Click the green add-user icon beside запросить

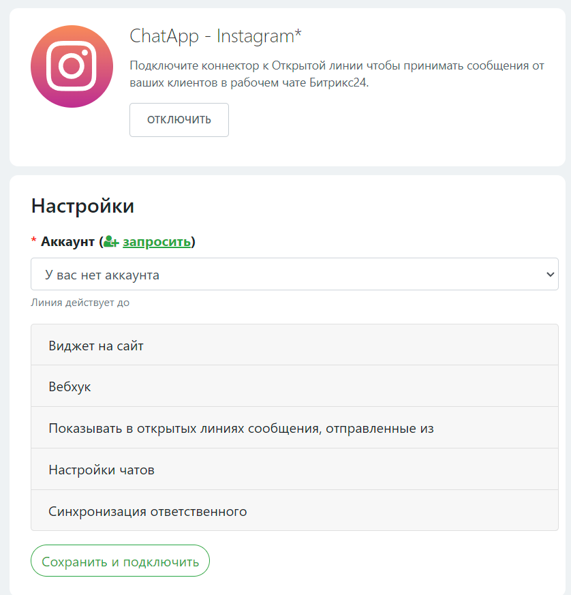pos(111,242)
